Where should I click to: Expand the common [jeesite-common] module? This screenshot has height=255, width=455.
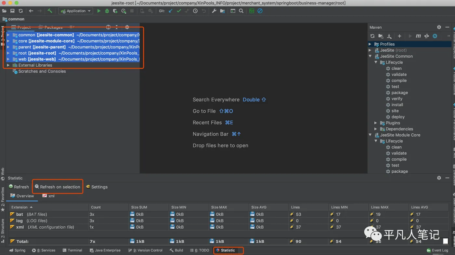8,35
